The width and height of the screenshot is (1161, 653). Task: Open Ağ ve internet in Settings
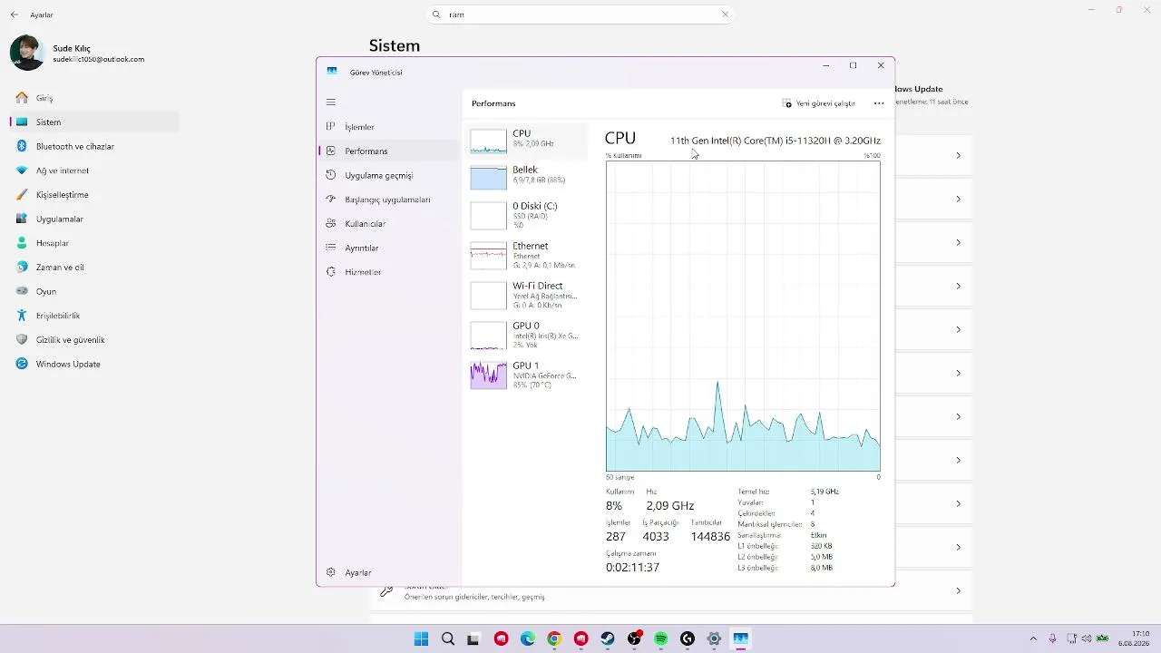click(94, 171)
